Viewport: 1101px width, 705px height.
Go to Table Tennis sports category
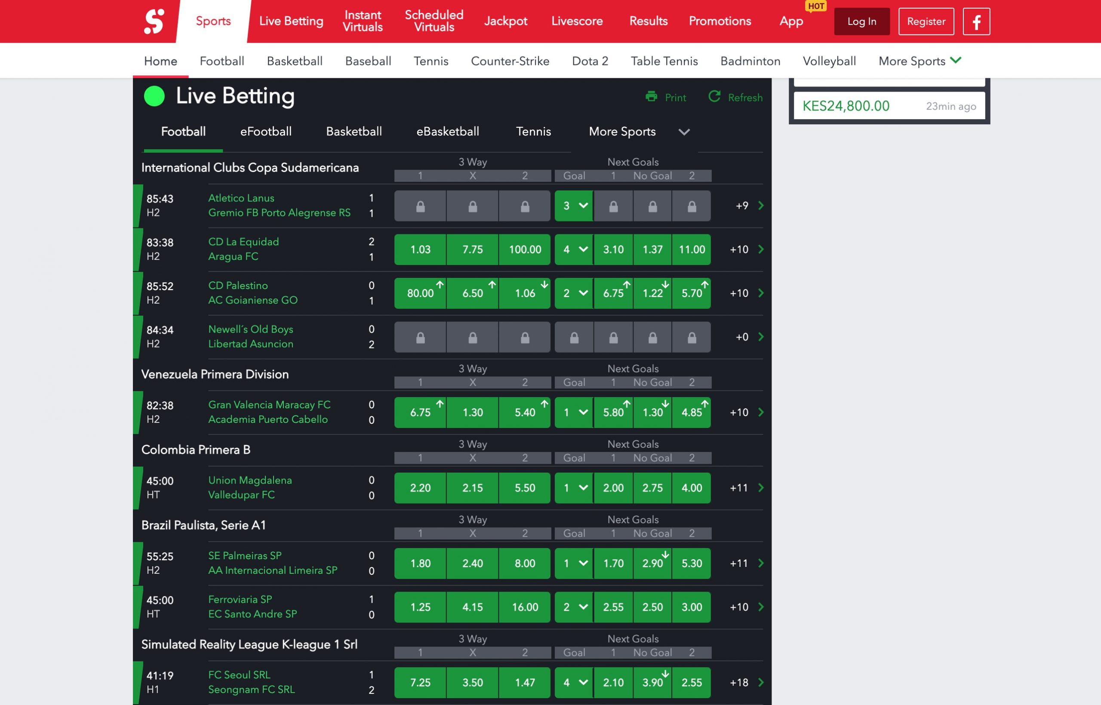coord(664,61)
